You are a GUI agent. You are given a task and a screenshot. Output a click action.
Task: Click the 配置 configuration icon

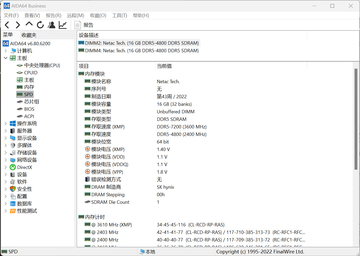[x=13, y=196]
